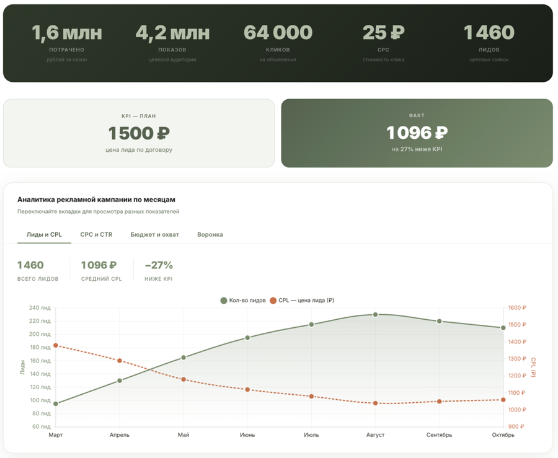
Task: Click the April CPL orange data point
Action: [x=120, y=361]
